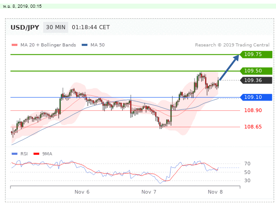Select the 109.50 green resistance tag
This screenshot has height=205, width=276.
pos(256,71)
